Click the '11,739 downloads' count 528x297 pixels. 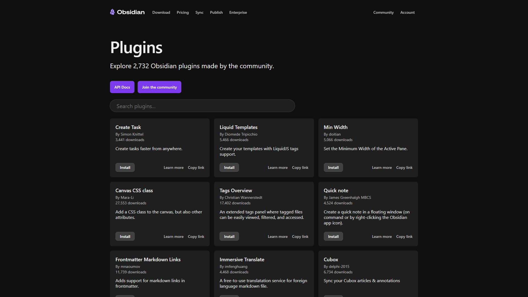131,272
